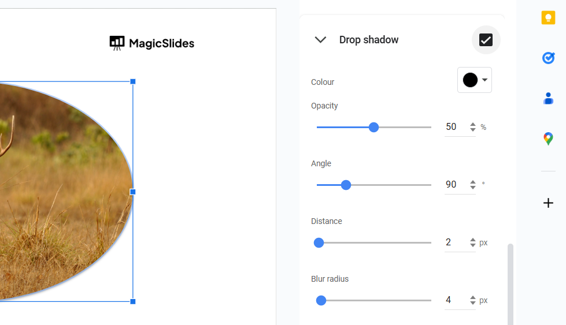Collapse the Drop shadow section chevron
Viewport: 566px width, 325px height.
[320, 40]
